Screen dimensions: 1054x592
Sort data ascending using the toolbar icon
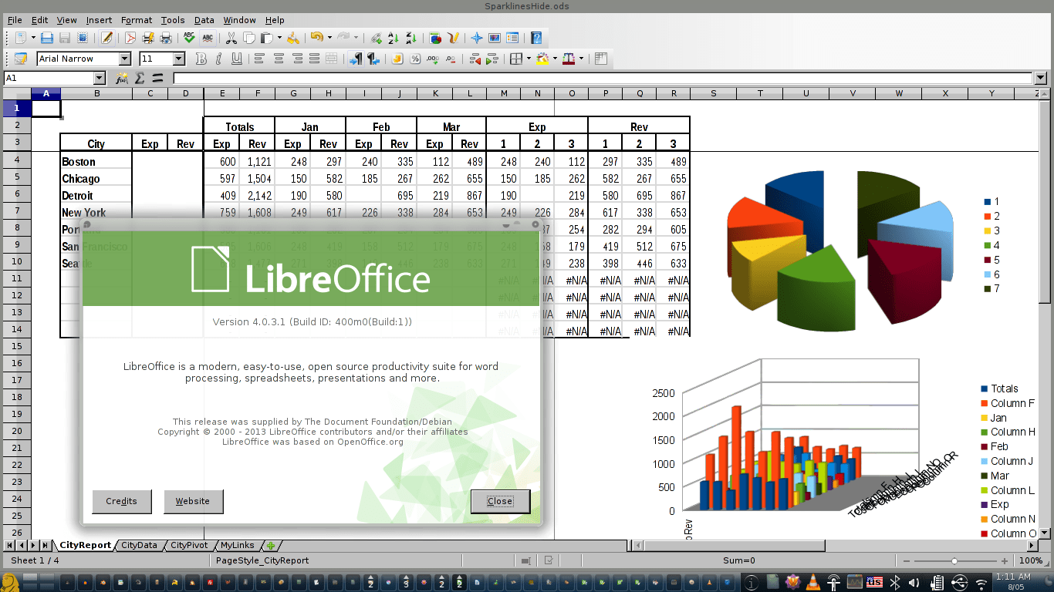[394, 37]
